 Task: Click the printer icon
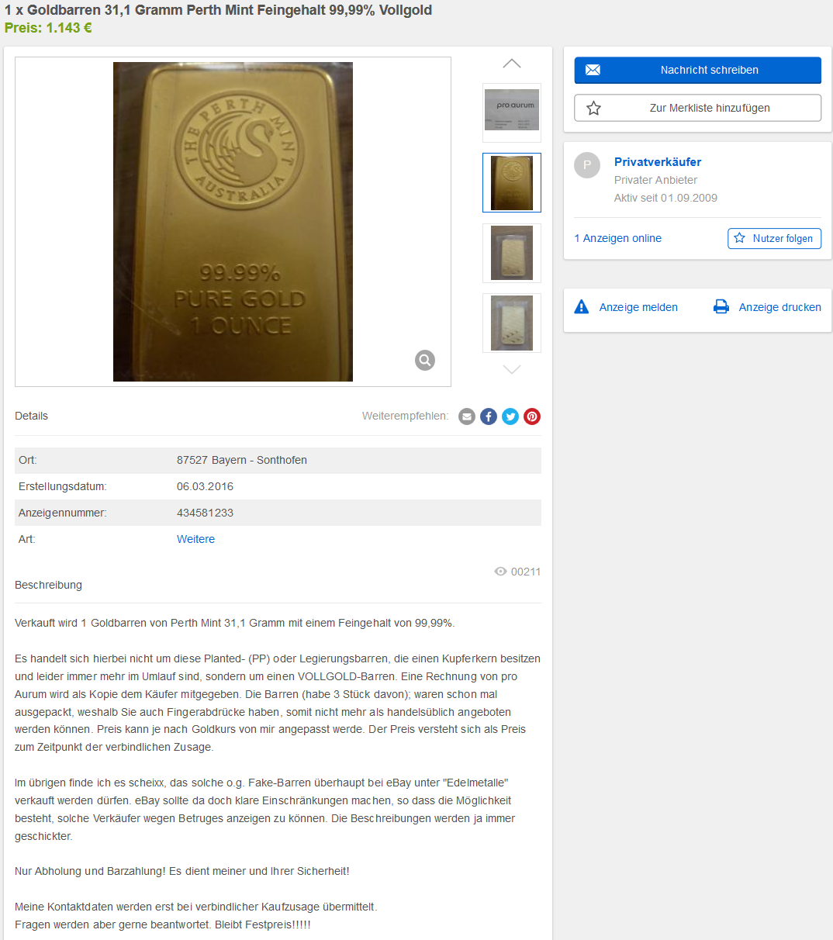721,307
